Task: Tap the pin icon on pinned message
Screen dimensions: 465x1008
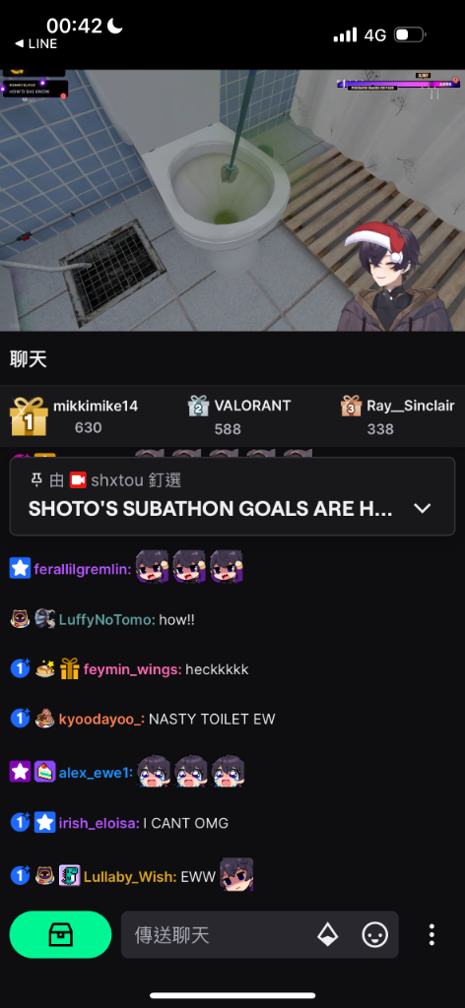Action: [36, 479]
